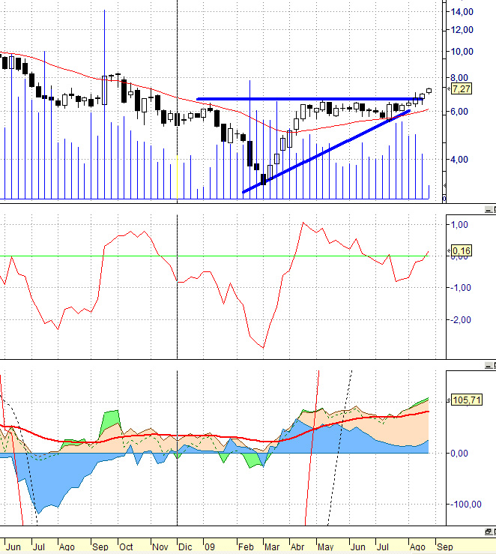Click the Feb label on date axis

246,547
